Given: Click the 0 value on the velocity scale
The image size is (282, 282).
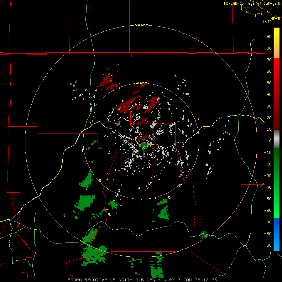Looking at the screenshot, I should click(x=270, y=141).
